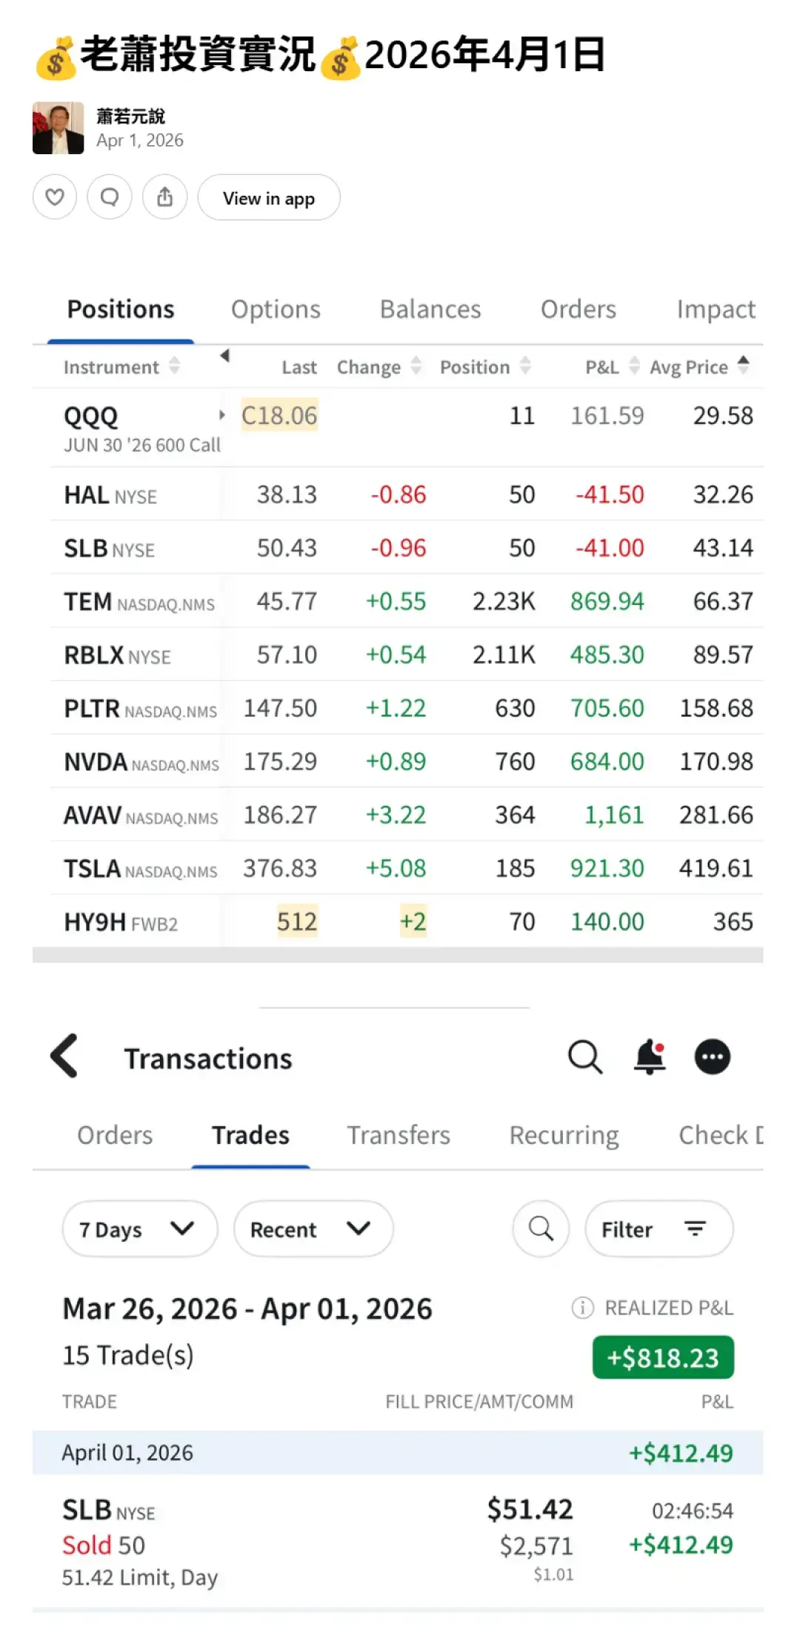The height and width of the screenshot is (1651, 800).
Task: Switch to the Transfers tab
Action: click(399, 1135)
